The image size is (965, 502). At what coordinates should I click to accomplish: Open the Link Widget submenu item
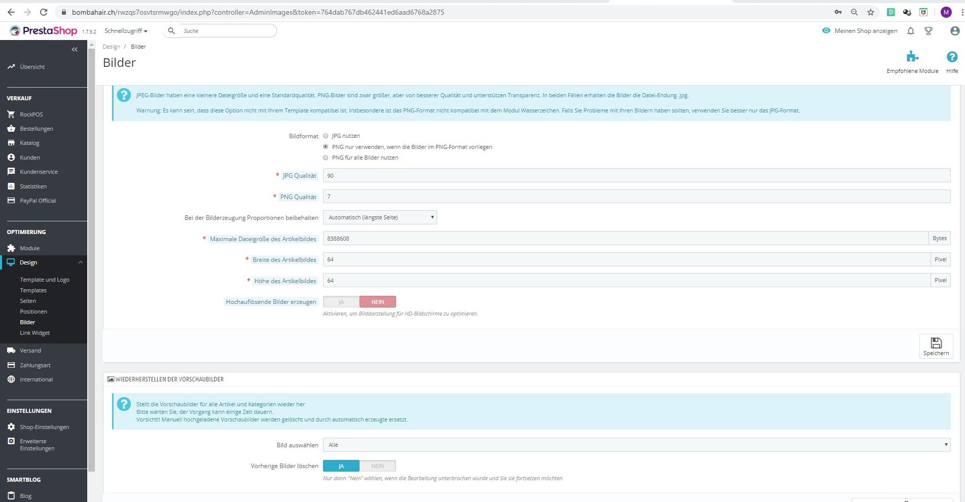click(x=35, y=333)
